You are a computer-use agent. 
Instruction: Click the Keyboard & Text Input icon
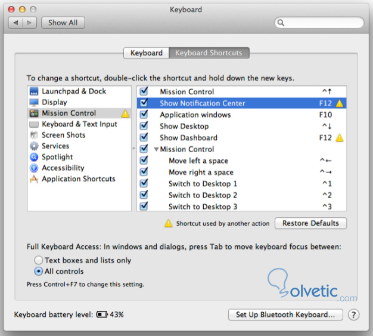coord(34,124)
